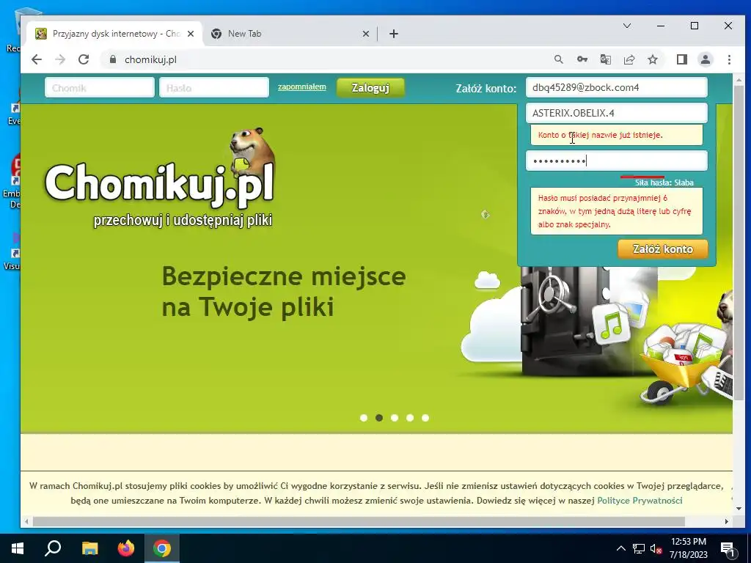Focus the registration email field
Screen dimensions: 751x563
(616, 87)
